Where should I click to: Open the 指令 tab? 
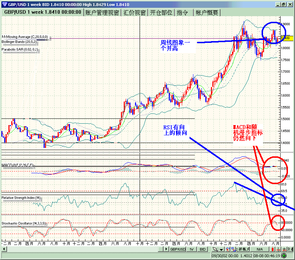click(x=184, y=13)
